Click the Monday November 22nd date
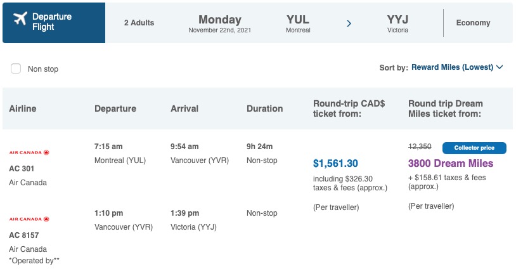 (220, 23)
